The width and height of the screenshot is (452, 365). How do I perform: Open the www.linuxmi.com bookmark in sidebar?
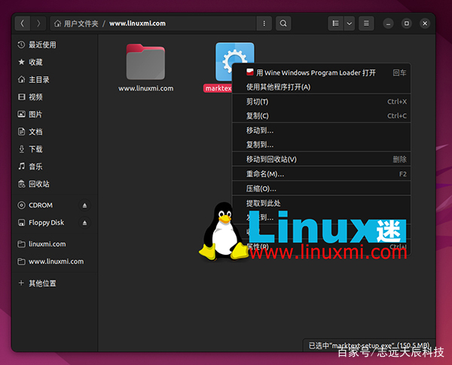coord(54,262)
